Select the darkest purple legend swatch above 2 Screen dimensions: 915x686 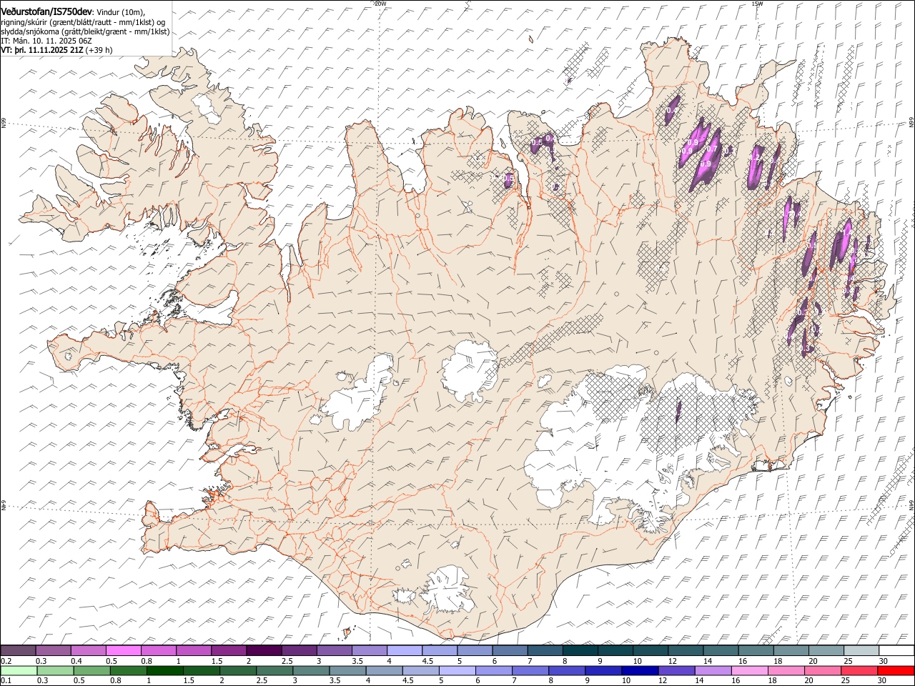click(x=264, y=651)
